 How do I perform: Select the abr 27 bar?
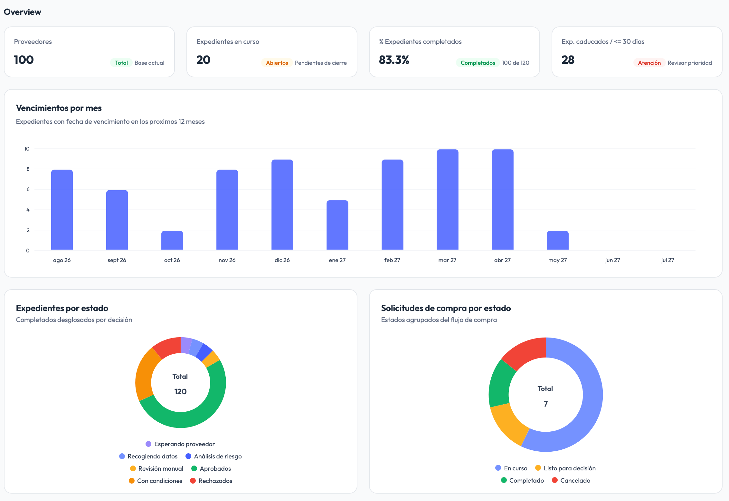502,200
